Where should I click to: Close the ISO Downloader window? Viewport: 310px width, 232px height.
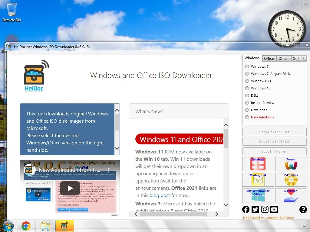click(x=307, y=45)
